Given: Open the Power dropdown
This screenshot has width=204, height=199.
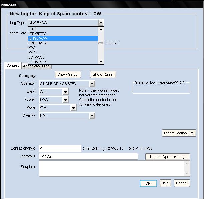Looking at the screenshot, I should pyautogui.click(x=65, y=100).
